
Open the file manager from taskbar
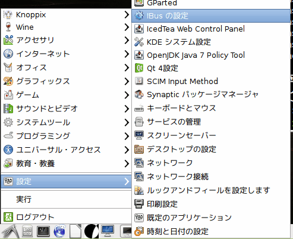point(27,232)
